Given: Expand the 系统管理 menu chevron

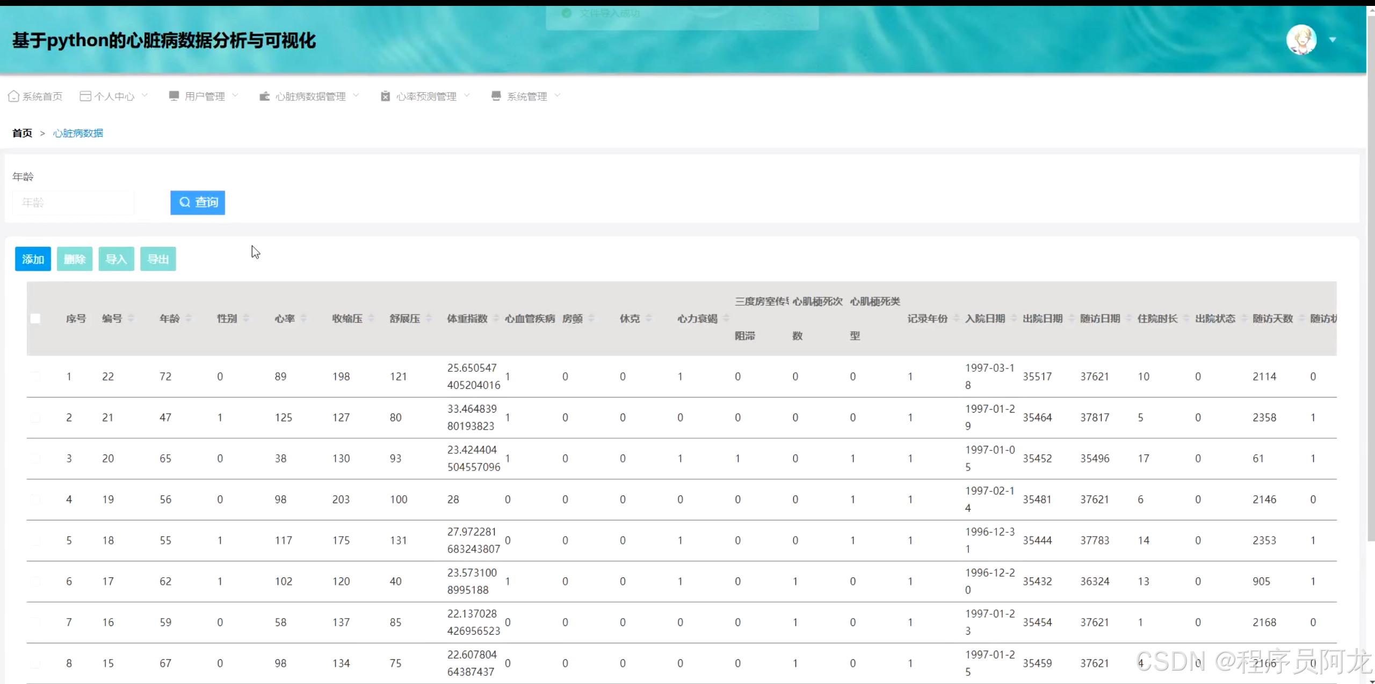Looking at the screenshot, I should point(557,95).
